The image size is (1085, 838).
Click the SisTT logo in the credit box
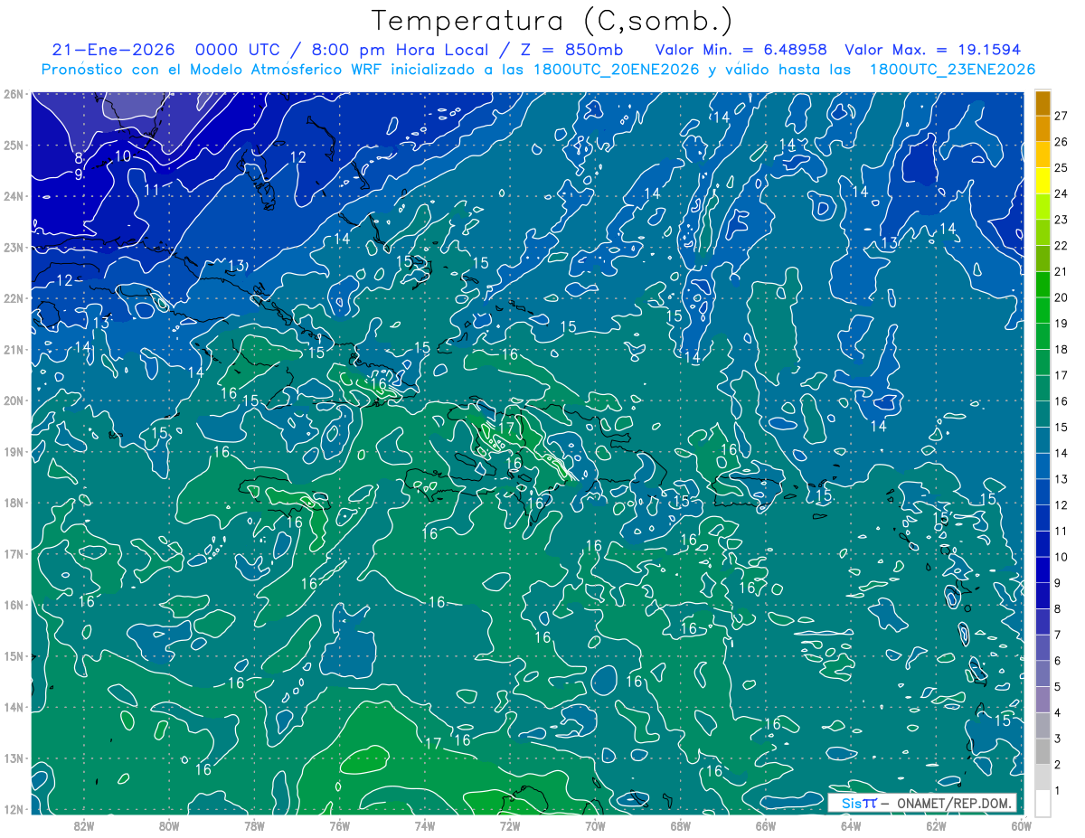858,803
